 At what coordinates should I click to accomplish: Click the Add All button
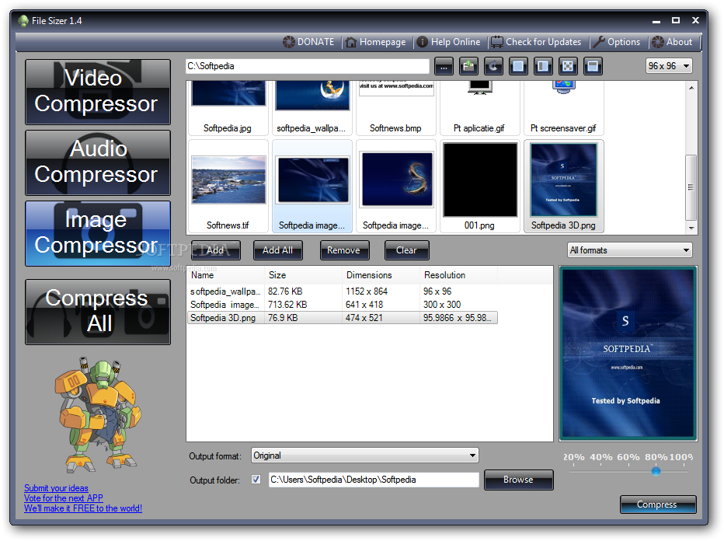click(x=278, y=250)
